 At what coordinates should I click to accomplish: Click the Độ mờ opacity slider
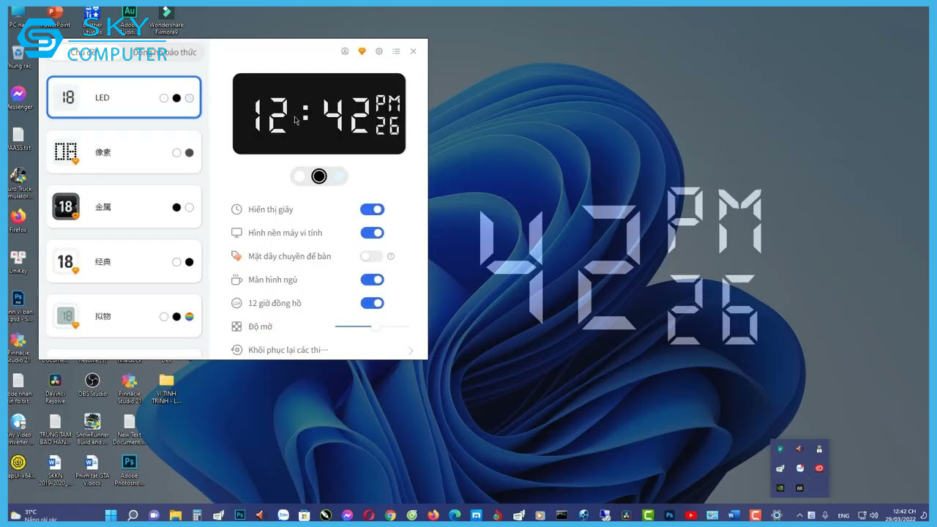pos(372,326)
